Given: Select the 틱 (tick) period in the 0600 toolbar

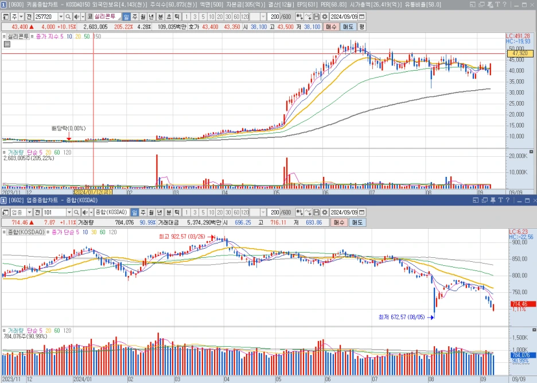Looking at the screenshot, I should point(177,17).
